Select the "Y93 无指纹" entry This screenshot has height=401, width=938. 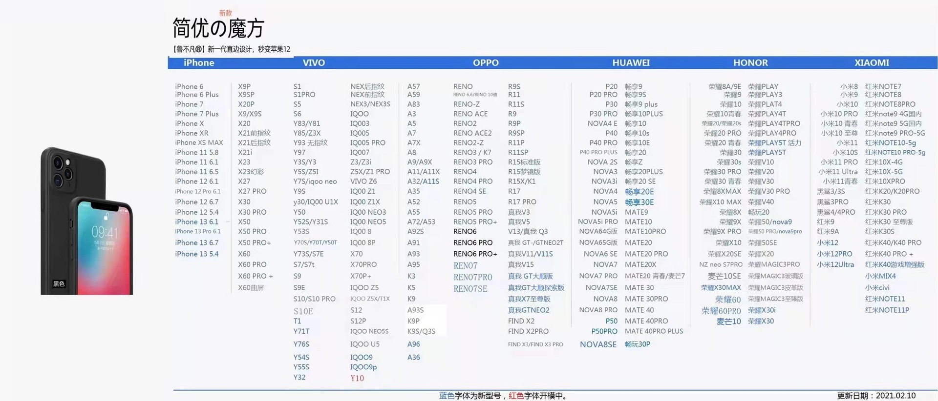pos(310,142)
